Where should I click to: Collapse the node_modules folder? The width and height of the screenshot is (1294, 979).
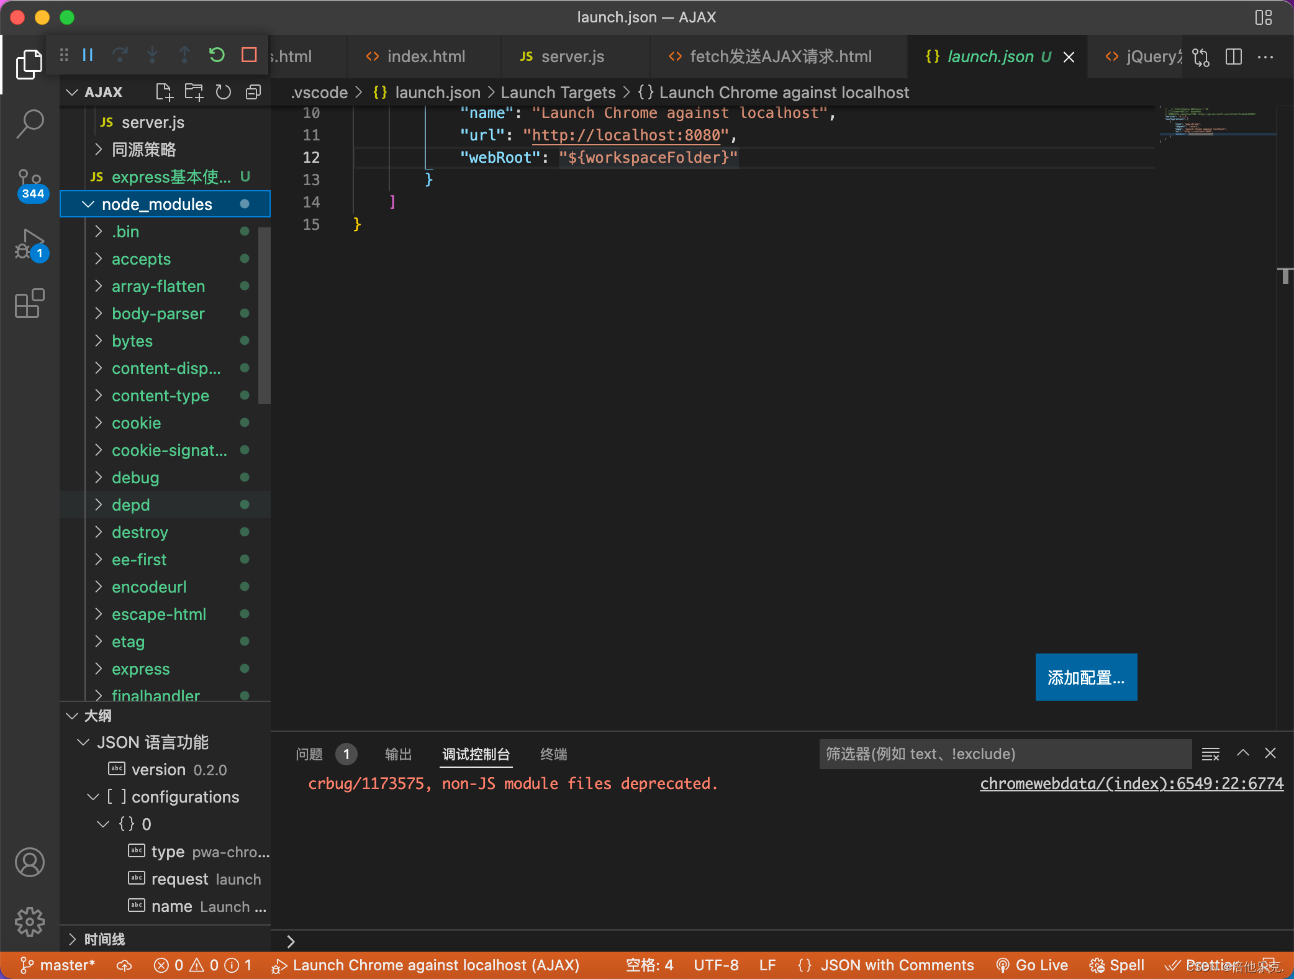coord(88,204)
